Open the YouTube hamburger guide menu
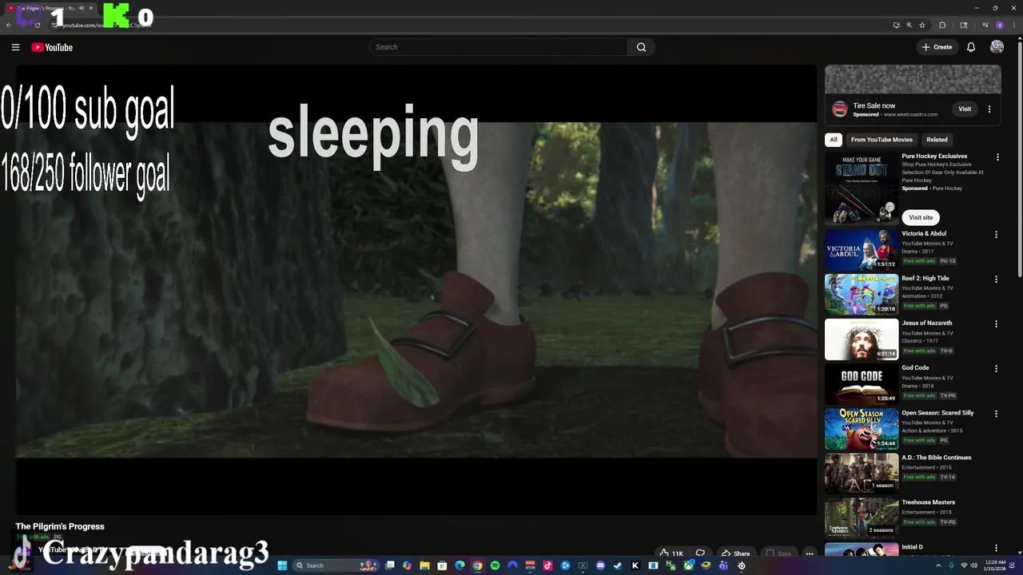Viewport: 1023px width, 575px height. click(15, 47)
